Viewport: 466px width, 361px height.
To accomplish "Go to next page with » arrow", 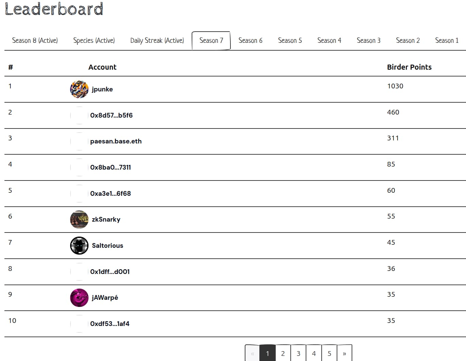I will click(344, 354).
